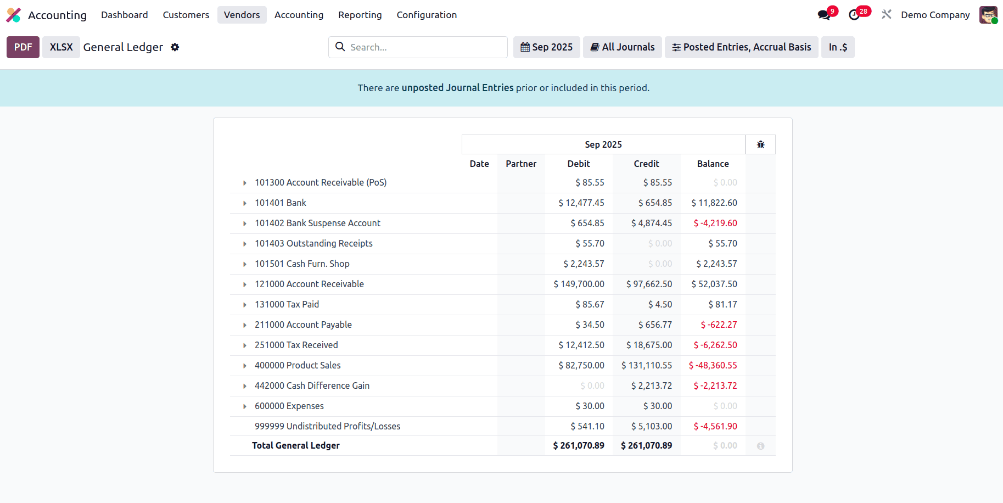Open the All Journals filter dropdown
The image size is (1003, 503).
tap(622, 47)
